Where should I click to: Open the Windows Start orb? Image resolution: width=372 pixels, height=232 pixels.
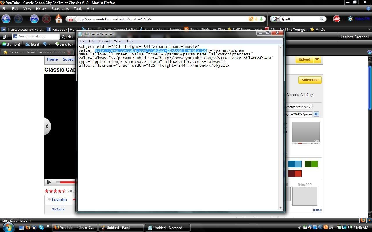click(x=8, y=227)
